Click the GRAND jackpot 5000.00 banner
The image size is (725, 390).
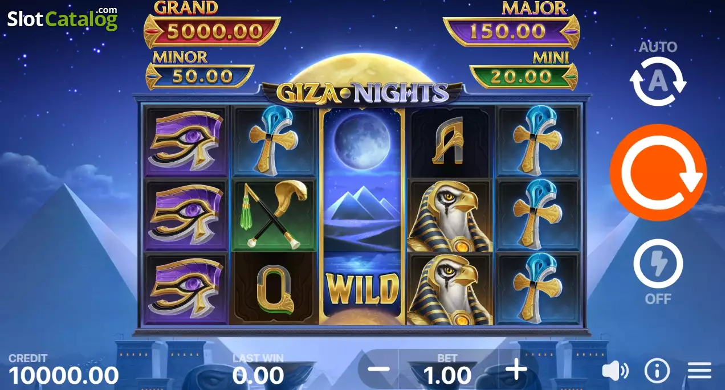[x=212, y=31]
